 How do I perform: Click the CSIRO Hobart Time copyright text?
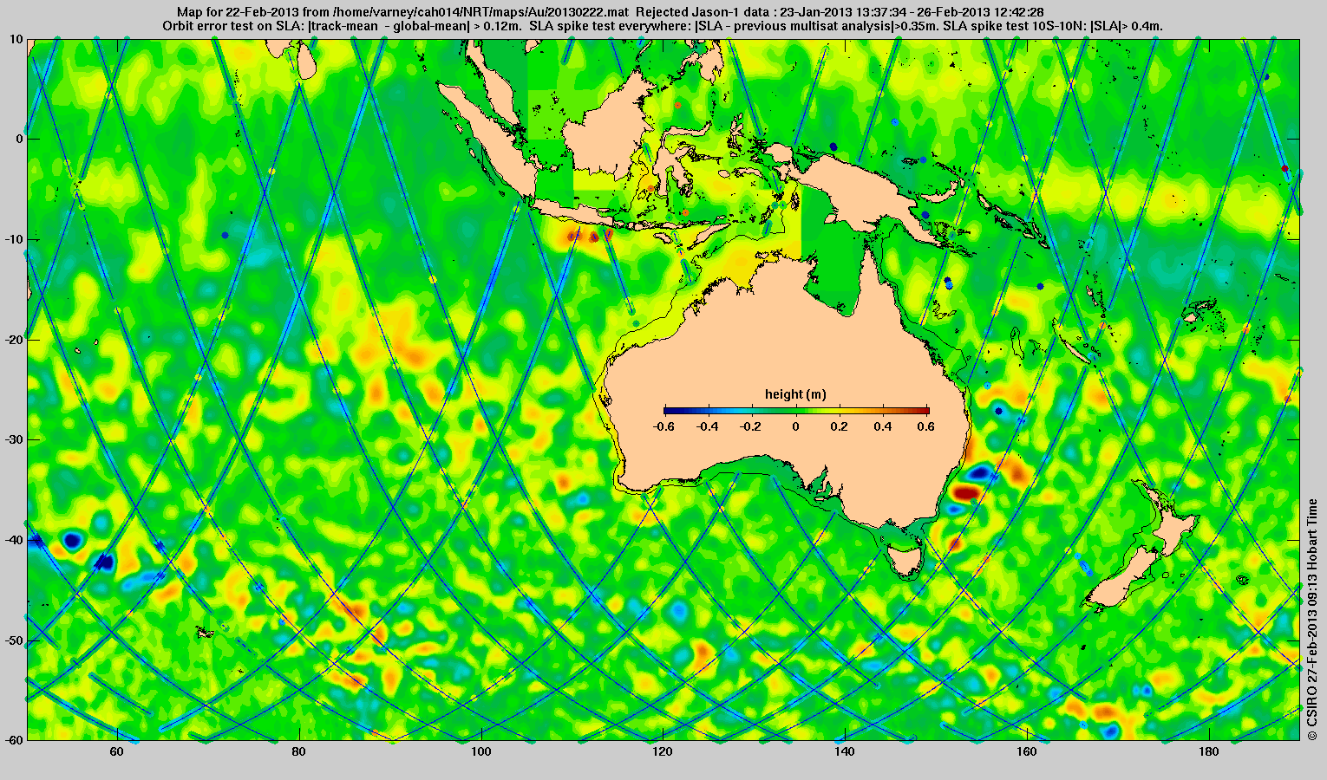pyautogui.click(x=1313, y=619)
